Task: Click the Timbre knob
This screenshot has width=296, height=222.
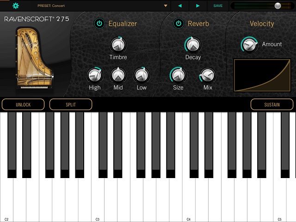Action: click(118, 45)
